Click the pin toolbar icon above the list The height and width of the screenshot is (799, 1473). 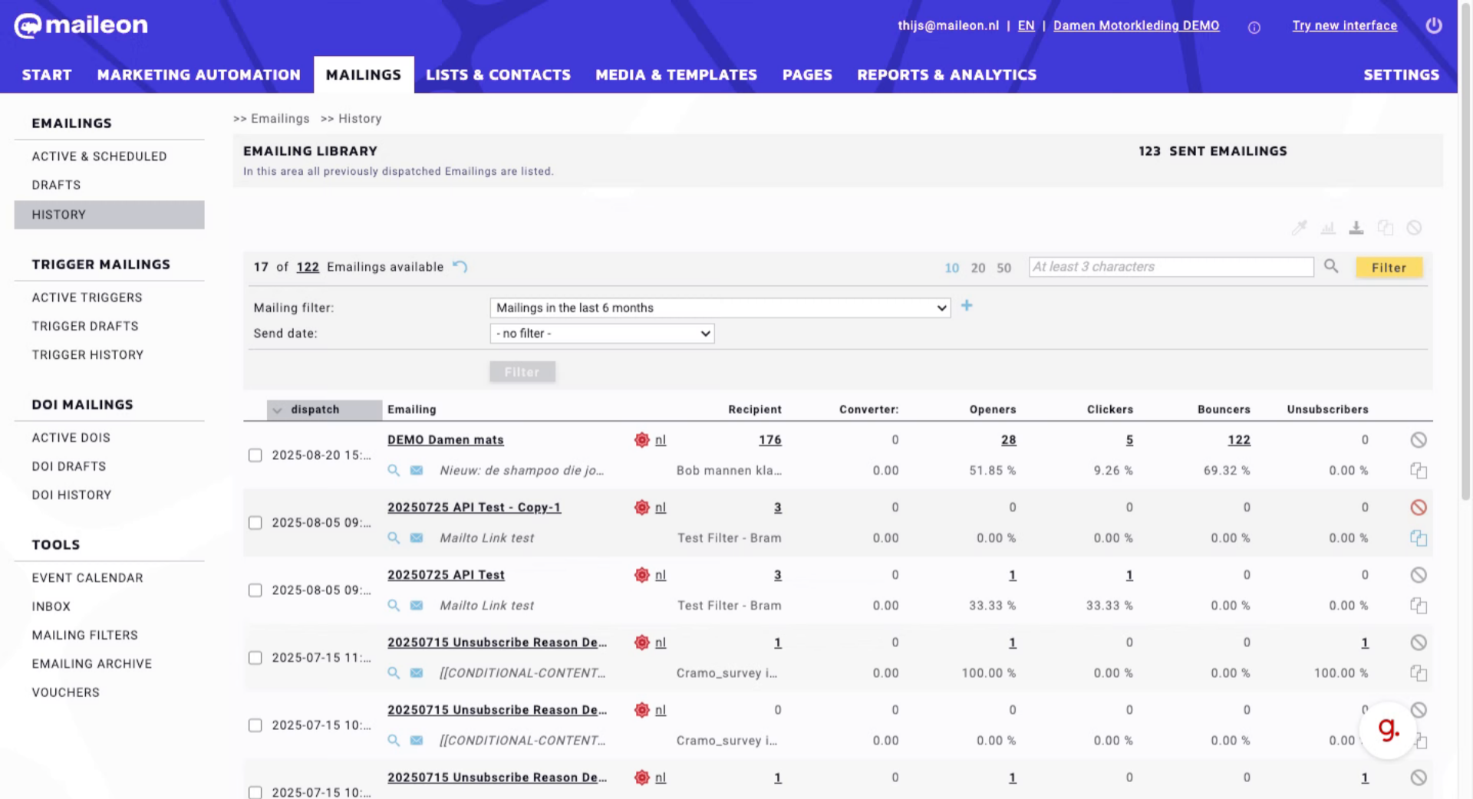(1299, 228)
